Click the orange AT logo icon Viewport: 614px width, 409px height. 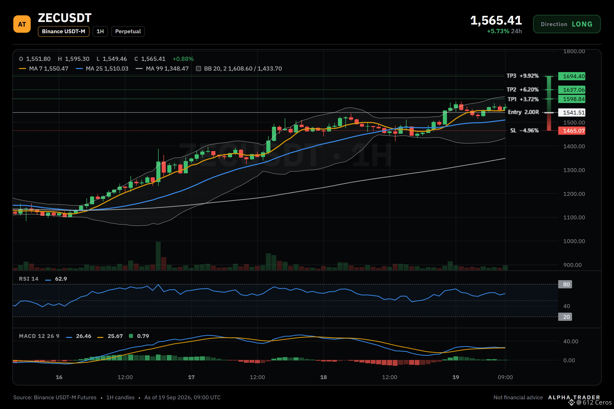(x=22, y=24)
